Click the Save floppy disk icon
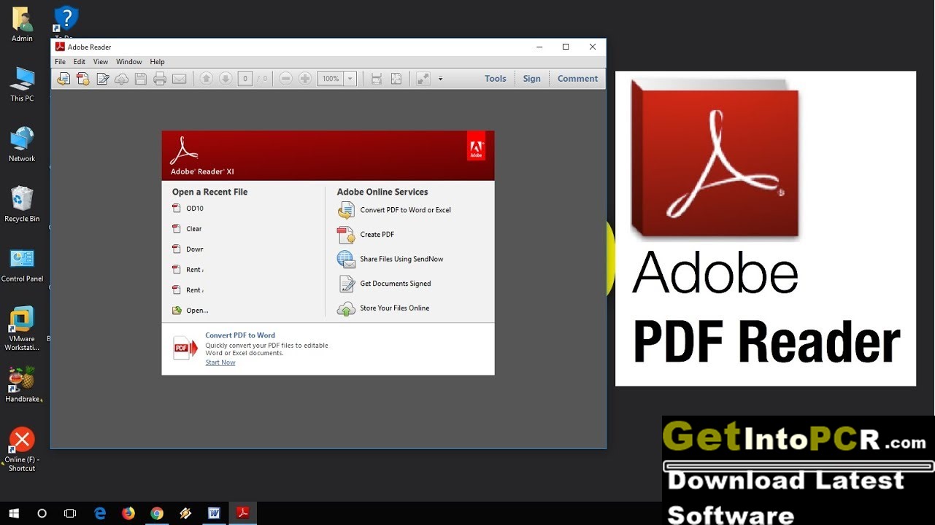This screenshot has width=935, height=525. tap(141, 79)
